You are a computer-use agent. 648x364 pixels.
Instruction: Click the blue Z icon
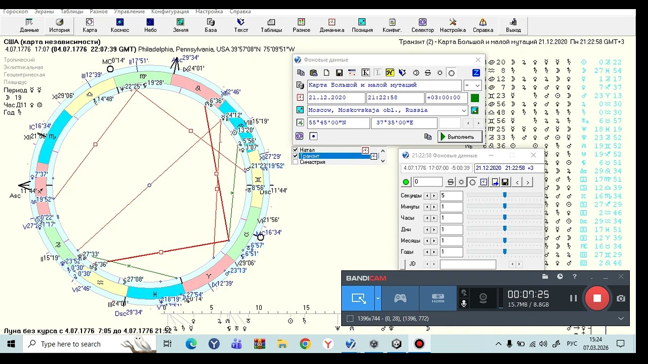click(x=476, y=73)
